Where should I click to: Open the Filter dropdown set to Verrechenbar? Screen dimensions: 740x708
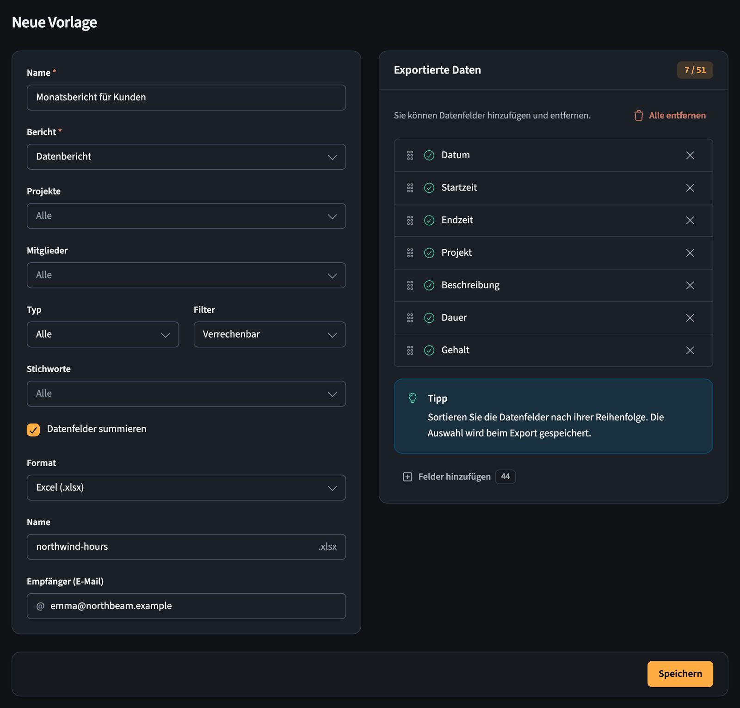click(270, 334)
